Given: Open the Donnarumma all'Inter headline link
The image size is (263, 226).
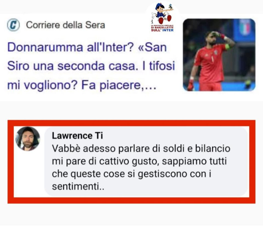Looking at the screenshot, I should (x=91, y=66).
